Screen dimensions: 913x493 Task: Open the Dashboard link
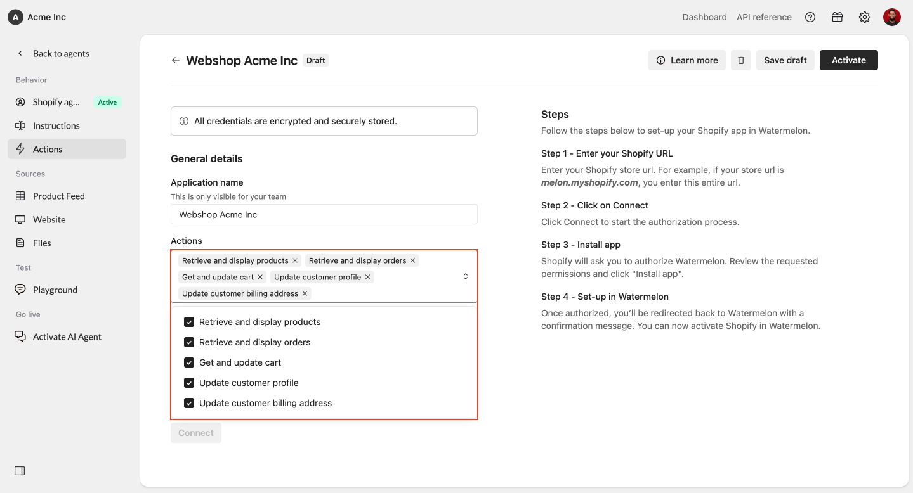[704, 17]
